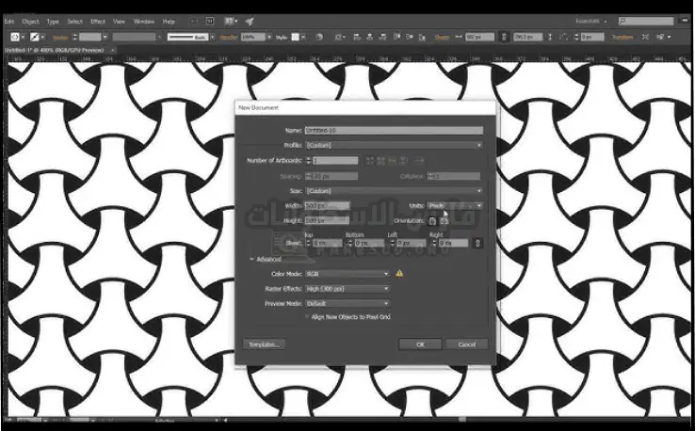Click the Color Mode warning icon
695x431 pixels.
click(399, 274)
